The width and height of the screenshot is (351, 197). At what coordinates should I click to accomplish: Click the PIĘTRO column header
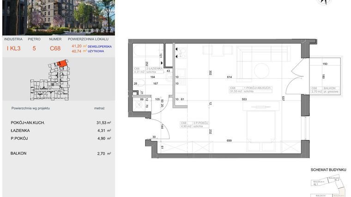[x=34, y=39]
